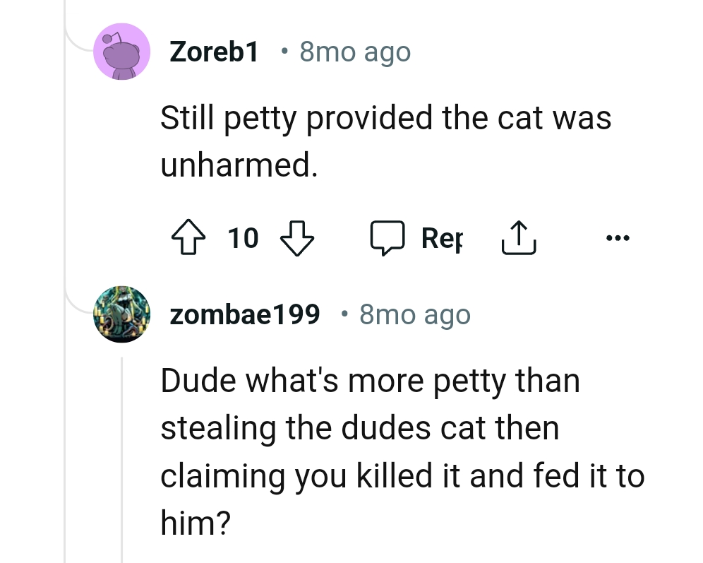This screenshot has width=703, height=563.
Task: Click the reply speech bubble icon
Action: click(x=387, y=238)
